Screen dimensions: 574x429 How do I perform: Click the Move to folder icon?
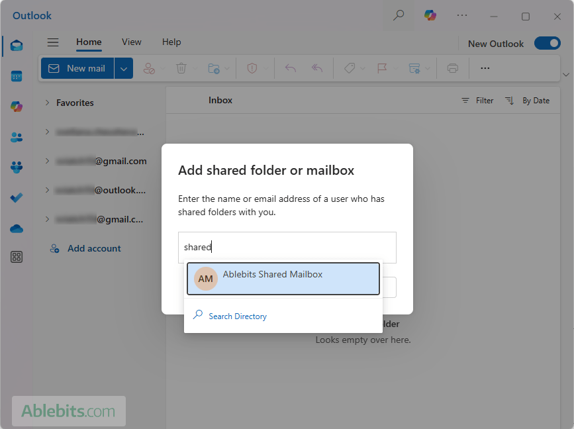coord(214,68)
